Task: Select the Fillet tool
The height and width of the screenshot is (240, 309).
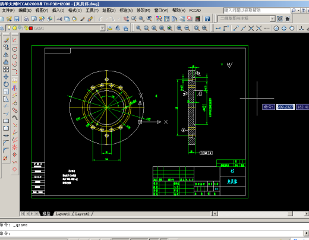Action: [x=6, y=150]
